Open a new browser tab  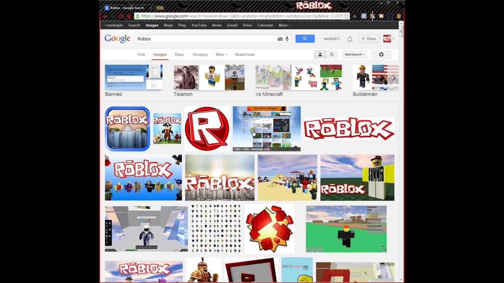160,8
